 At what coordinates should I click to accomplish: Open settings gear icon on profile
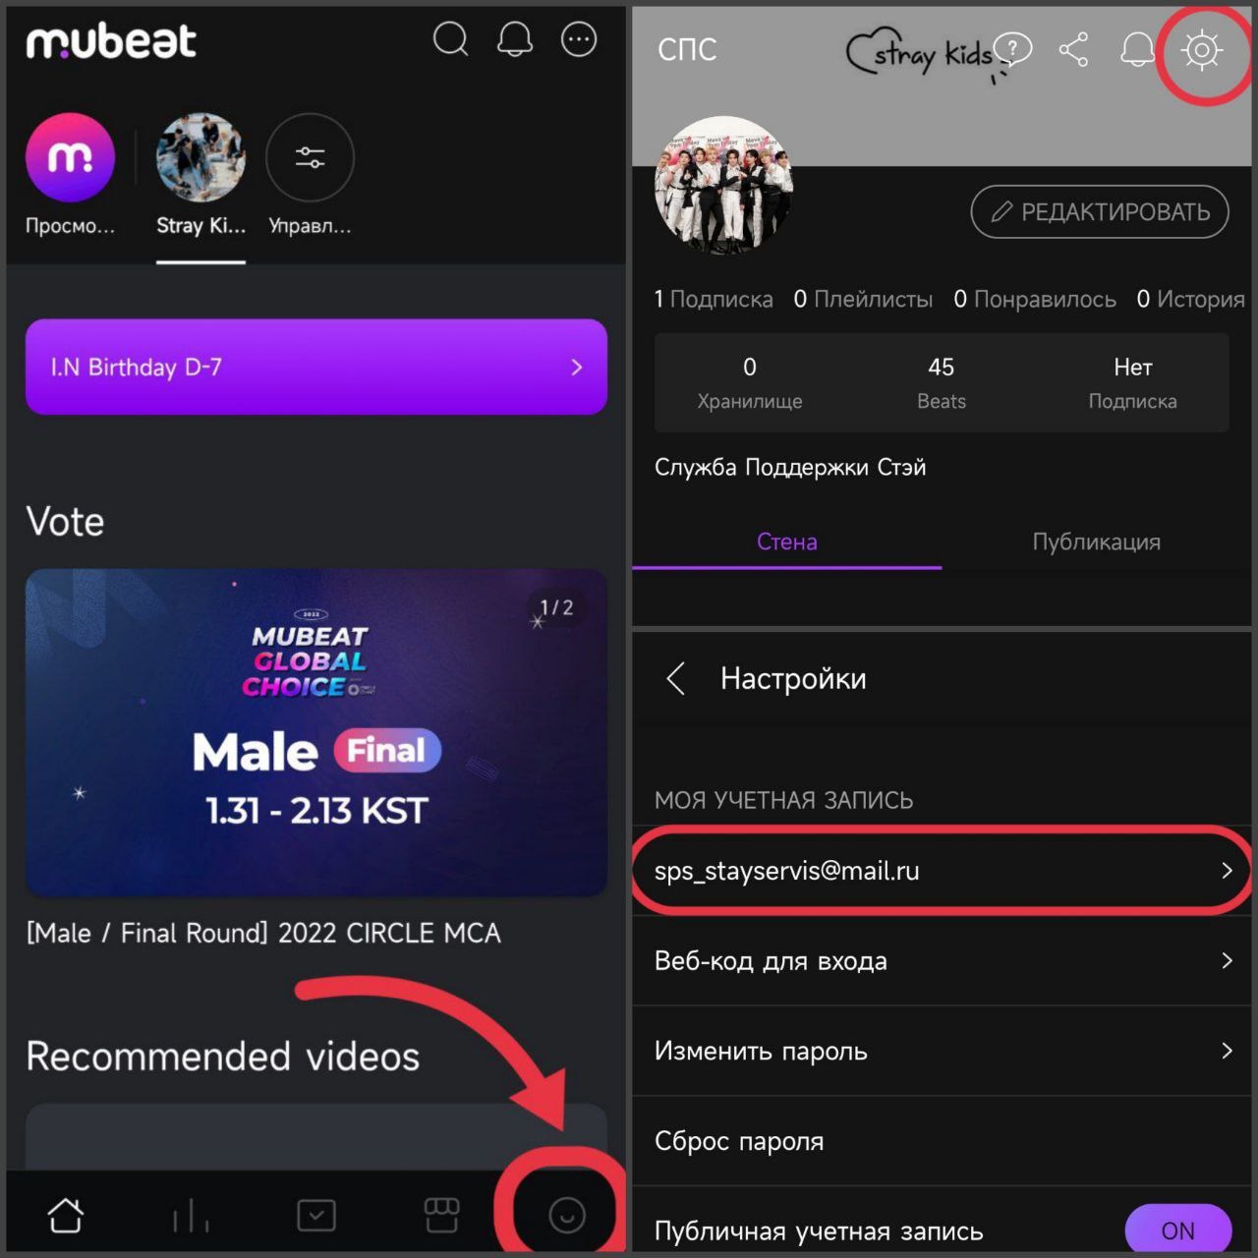point(1201,49)
